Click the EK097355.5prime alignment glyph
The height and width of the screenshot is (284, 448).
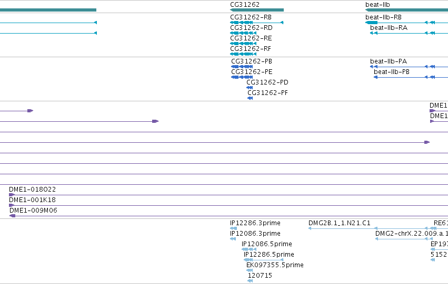tap(250, 270)
